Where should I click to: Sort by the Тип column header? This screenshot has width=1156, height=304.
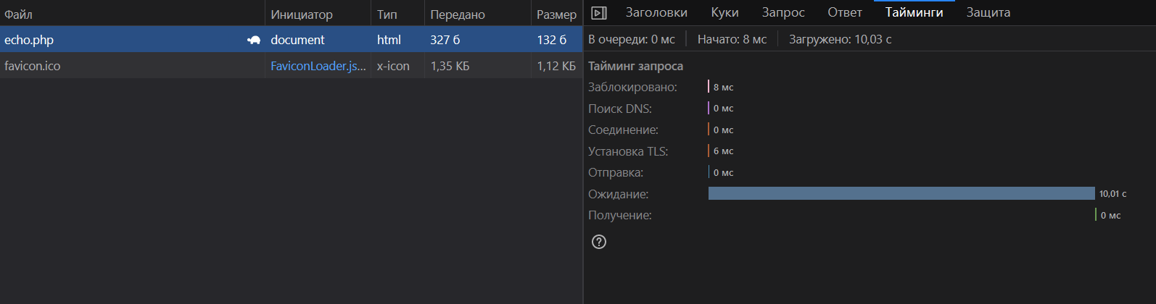tap(397, 14)
